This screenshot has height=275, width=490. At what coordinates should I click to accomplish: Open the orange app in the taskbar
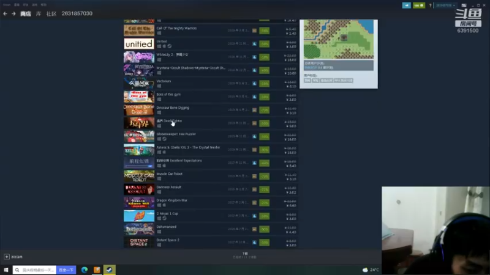tap(97, 270)
